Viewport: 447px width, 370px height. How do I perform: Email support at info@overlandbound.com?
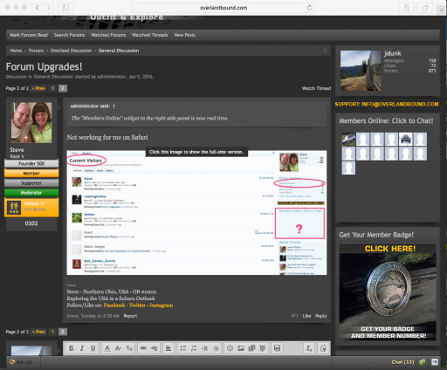coord(387,104)
